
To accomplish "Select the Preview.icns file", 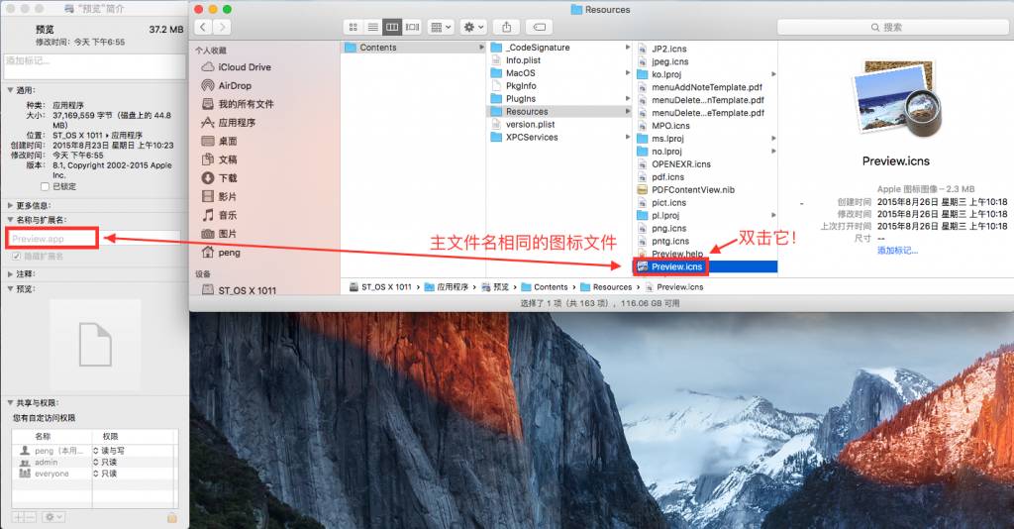I will point(678,266).
